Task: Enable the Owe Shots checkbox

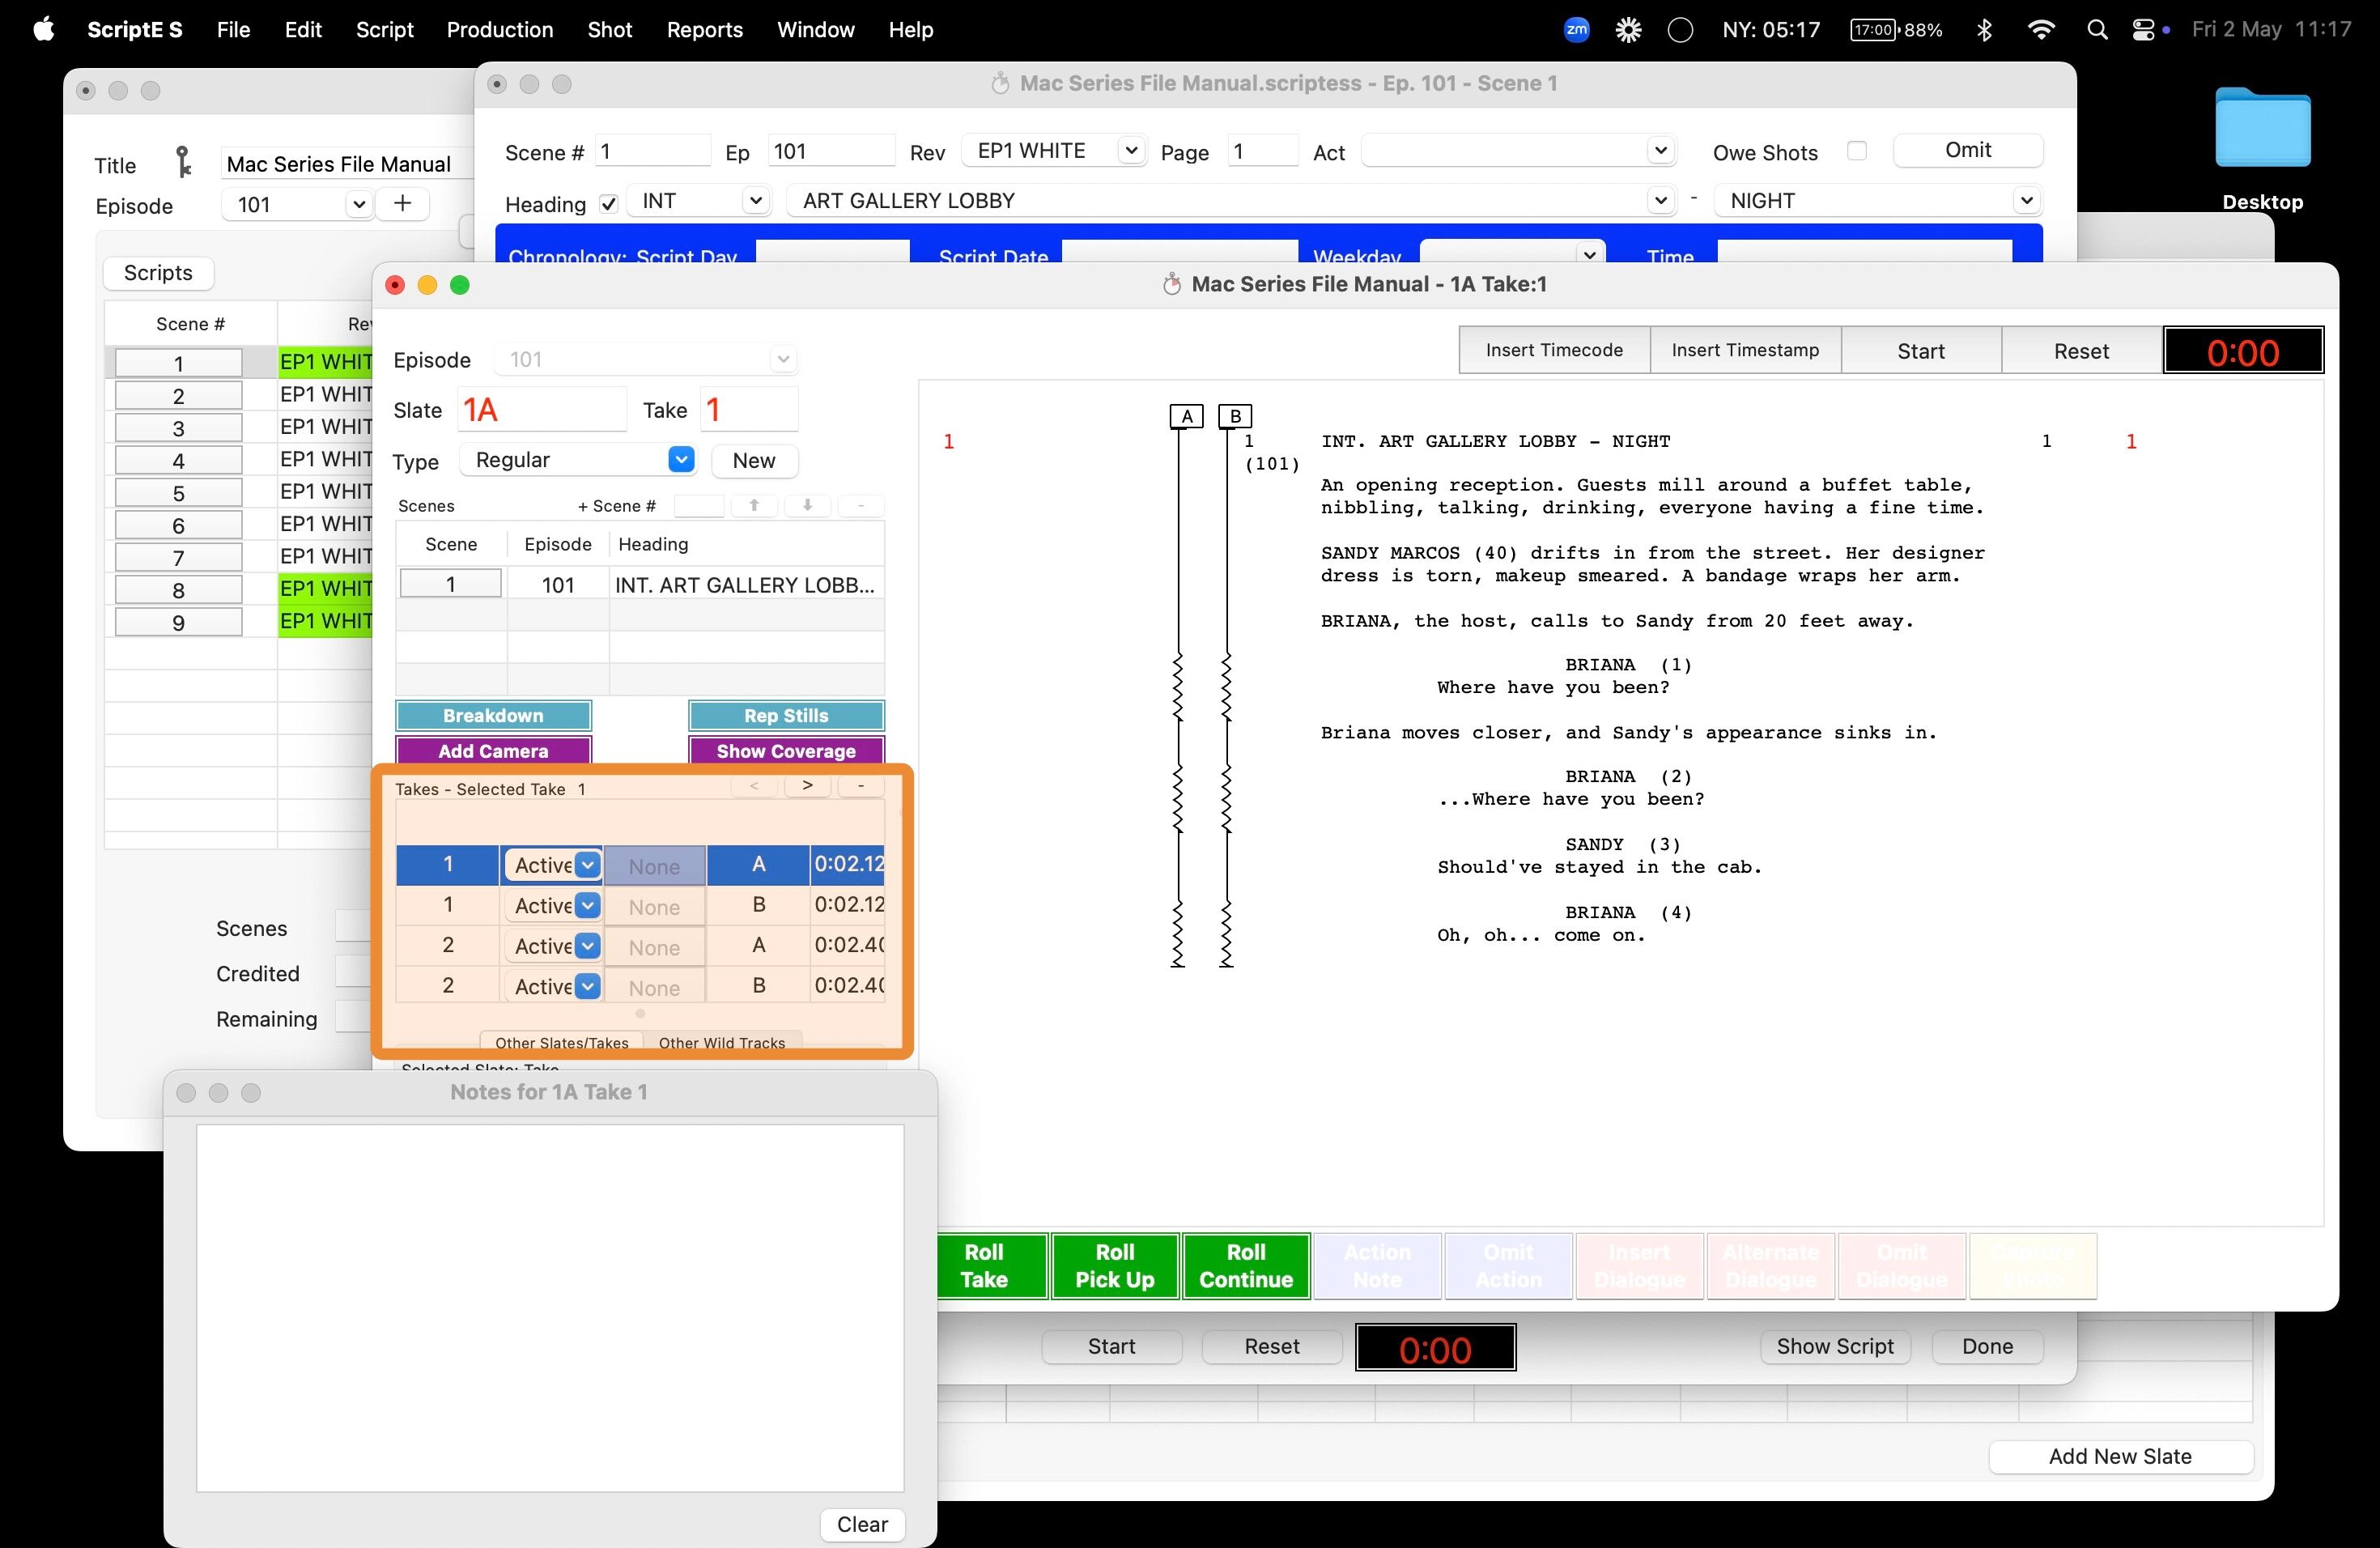Action: pyautogui.click(x=1857, y=151)
